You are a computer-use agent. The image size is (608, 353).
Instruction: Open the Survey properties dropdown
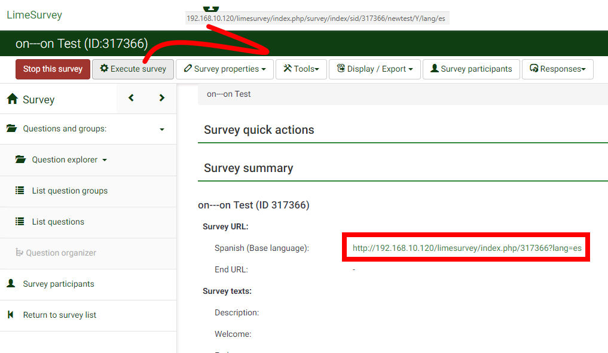(225, 69)
